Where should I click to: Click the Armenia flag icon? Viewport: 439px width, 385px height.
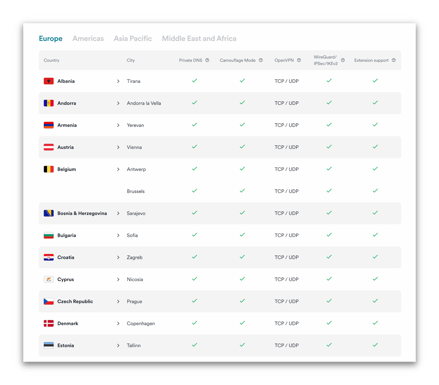[x=49, y=125]
